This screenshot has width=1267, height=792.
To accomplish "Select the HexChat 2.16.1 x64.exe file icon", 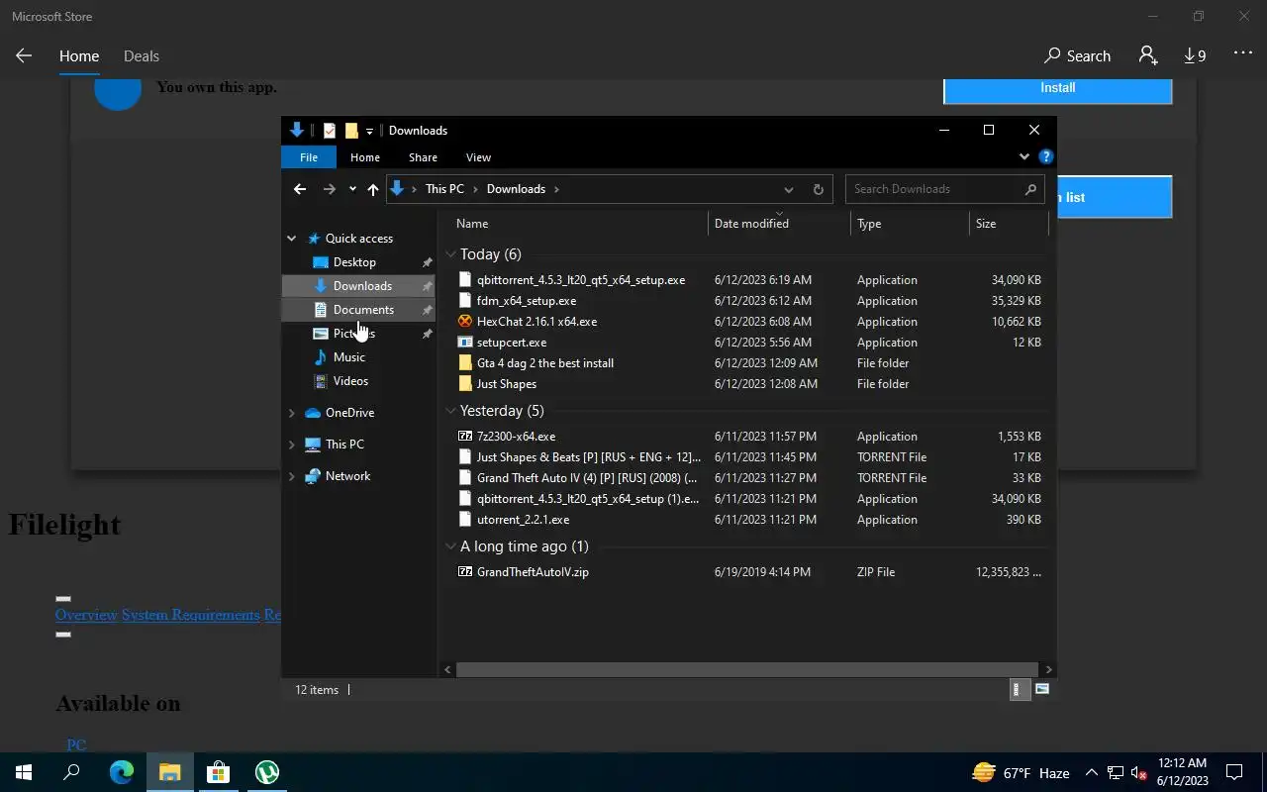I will pos(465,322).
